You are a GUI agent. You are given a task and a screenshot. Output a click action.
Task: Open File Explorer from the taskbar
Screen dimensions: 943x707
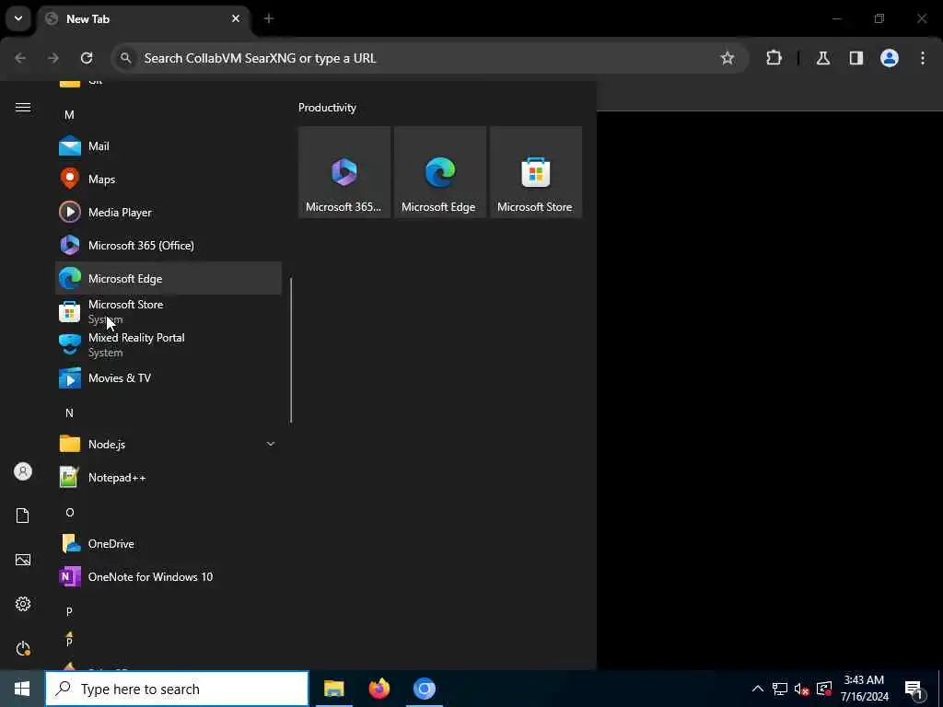333,689
